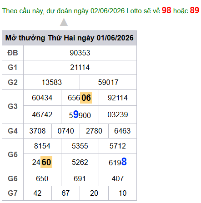Select the G4 row label
The image size is (201, 203).
click(13, 131)
